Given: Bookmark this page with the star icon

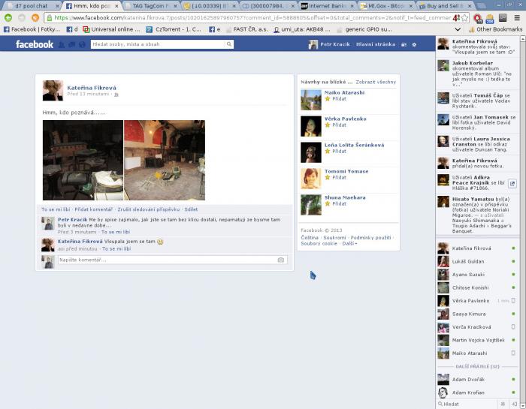Looking at the screenshot, I should tap(465, 18).
